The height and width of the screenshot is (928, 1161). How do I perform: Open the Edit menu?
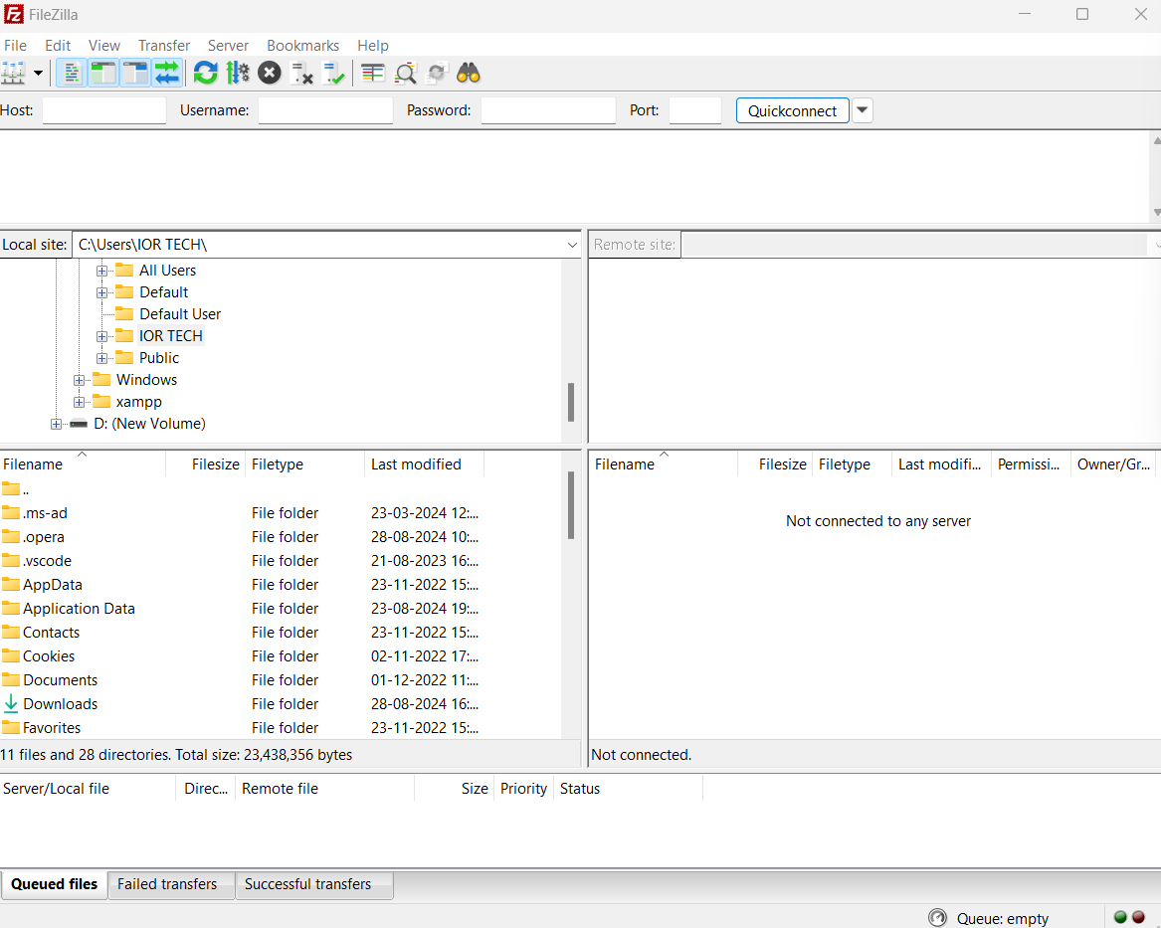pyautogui.click(x=58, y=45)
